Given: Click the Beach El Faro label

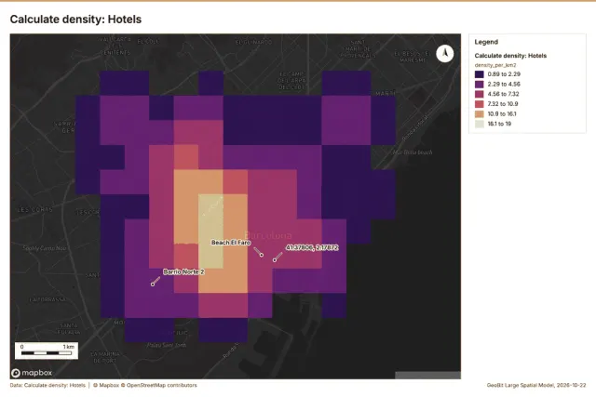Looking at the screenshot, I should pyautogui.click(x=231, y=243).
